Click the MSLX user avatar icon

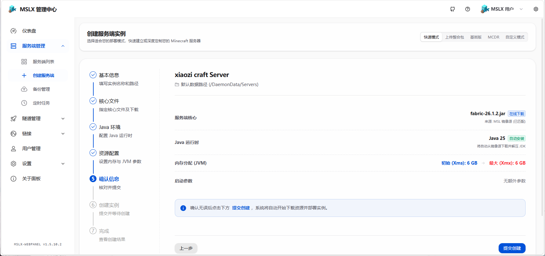coord(485,9)
